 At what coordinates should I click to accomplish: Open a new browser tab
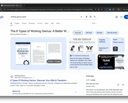coord(24,5)
